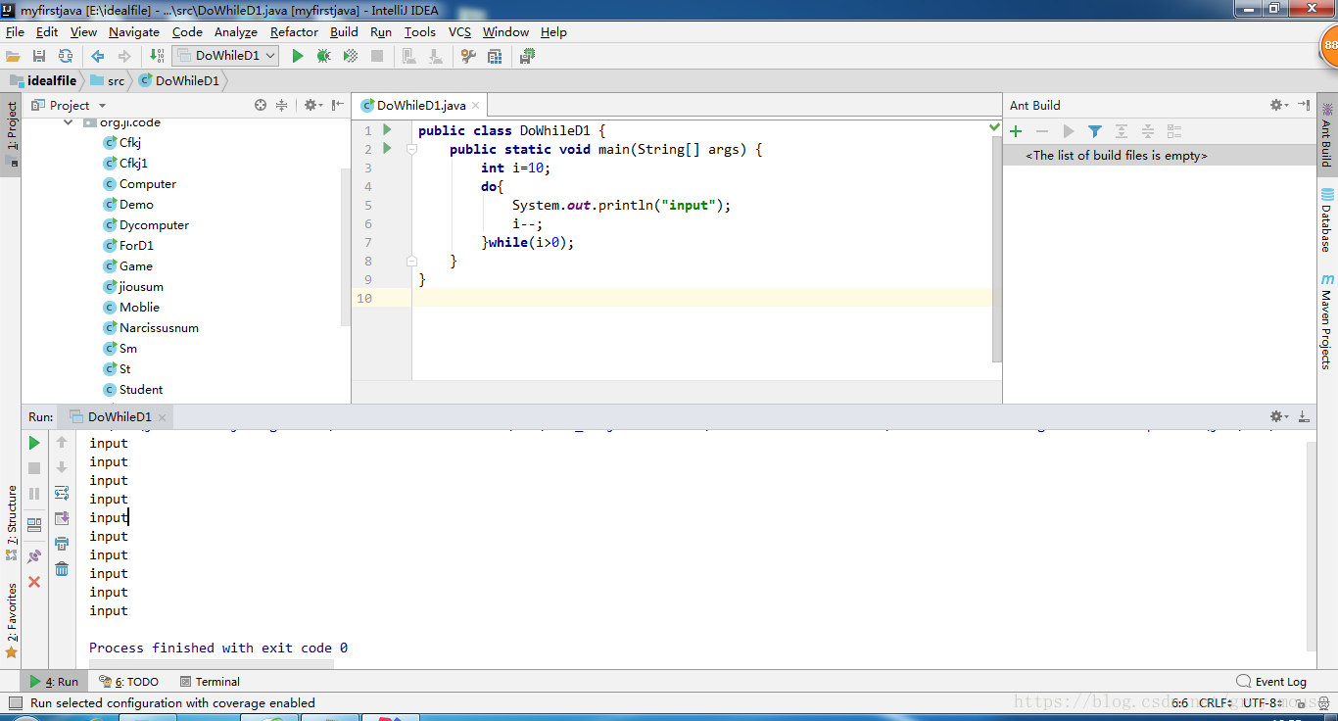1338x721 pixels.
Task: Select the Narcissusnum class in the project tree
Action: [x=159, y=328]
